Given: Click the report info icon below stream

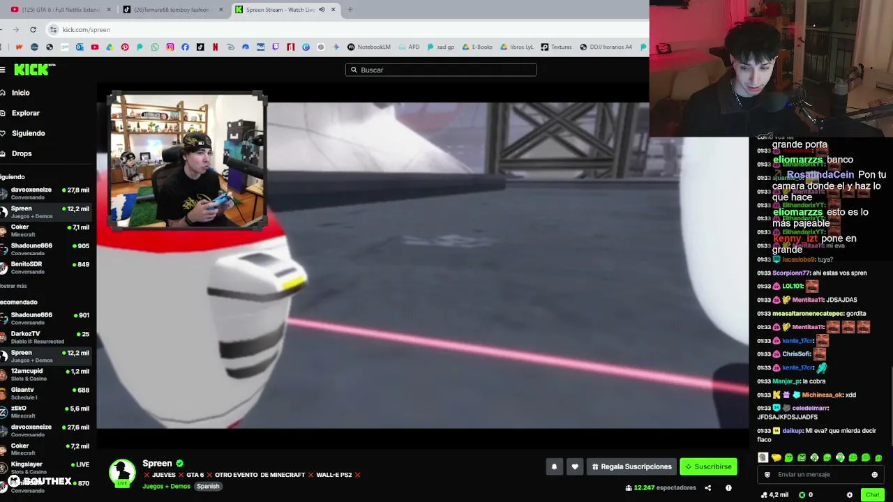Looking at the screenshot, I should 728,488.
